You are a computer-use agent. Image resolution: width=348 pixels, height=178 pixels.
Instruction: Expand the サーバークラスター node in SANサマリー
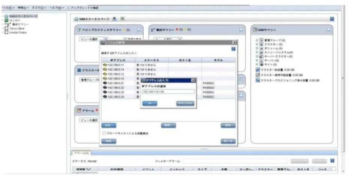[257, 56]
